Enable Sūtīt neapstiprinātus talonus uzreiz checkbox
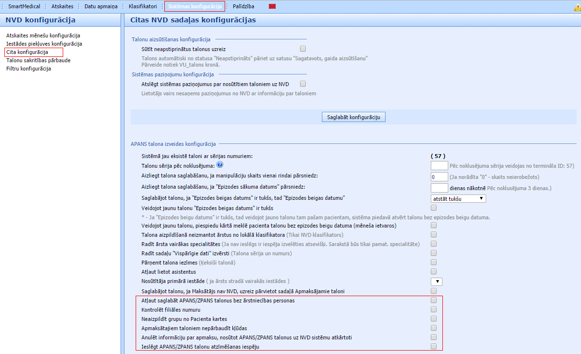Screen dimensions: 581x354 pyautogui.click(x=303, y=49)
